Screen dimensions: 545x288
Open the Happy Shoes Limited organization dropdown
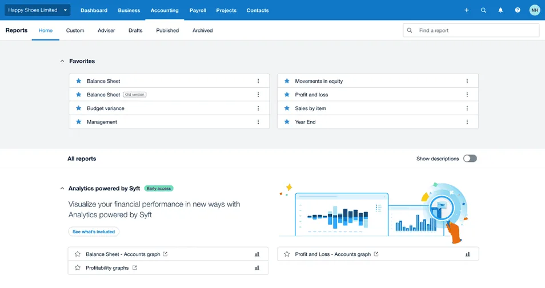(x=38, y=10)
